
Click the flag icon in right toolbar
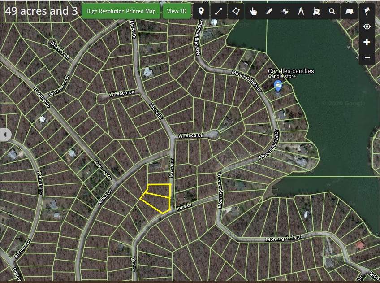pyautogui.click(x=367, y=11)
